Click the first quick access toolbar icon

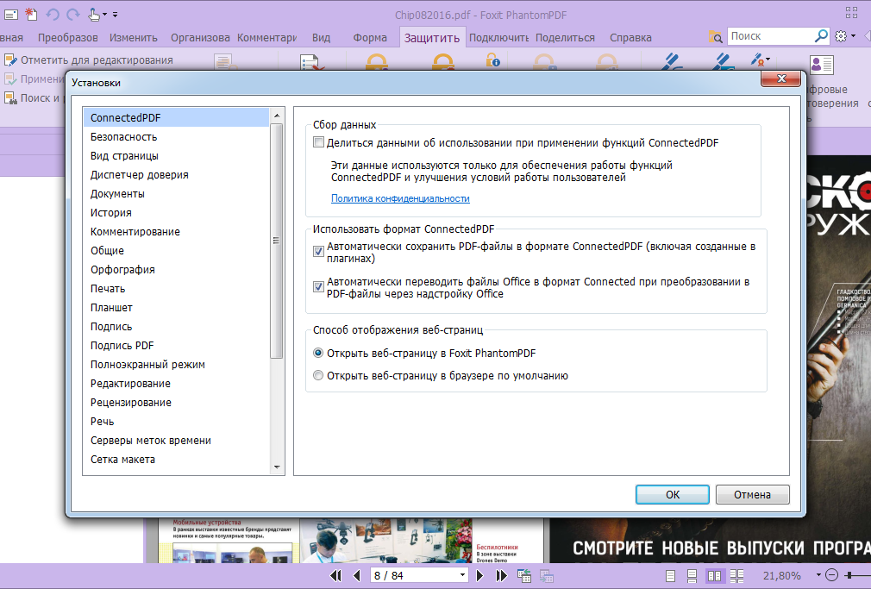point(11,15)
